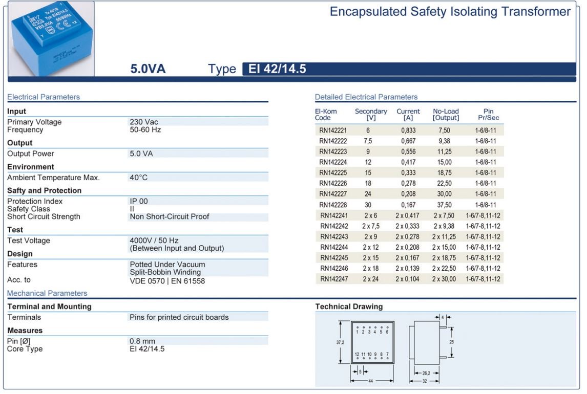Click the Mechanical Parameters section heading

click(x=47, y=293)
